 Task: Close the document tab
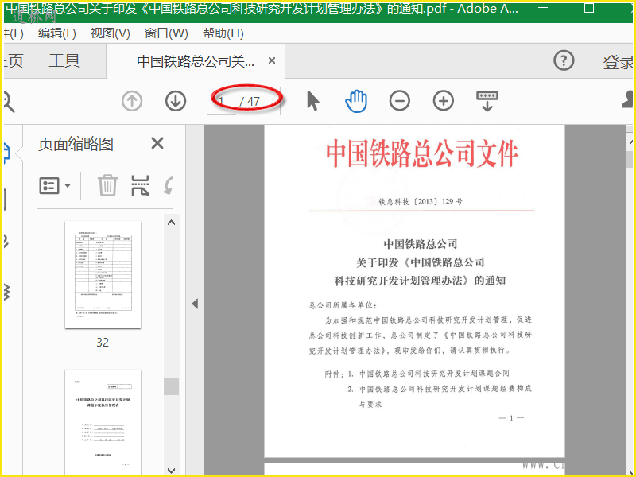[x=272, y=61]
